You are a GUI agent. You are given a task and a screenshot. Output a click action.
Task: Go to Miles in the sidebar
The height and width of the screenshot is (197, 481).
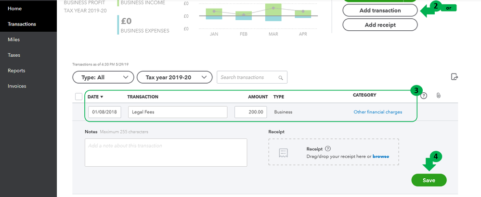click(x=14, y=39)
